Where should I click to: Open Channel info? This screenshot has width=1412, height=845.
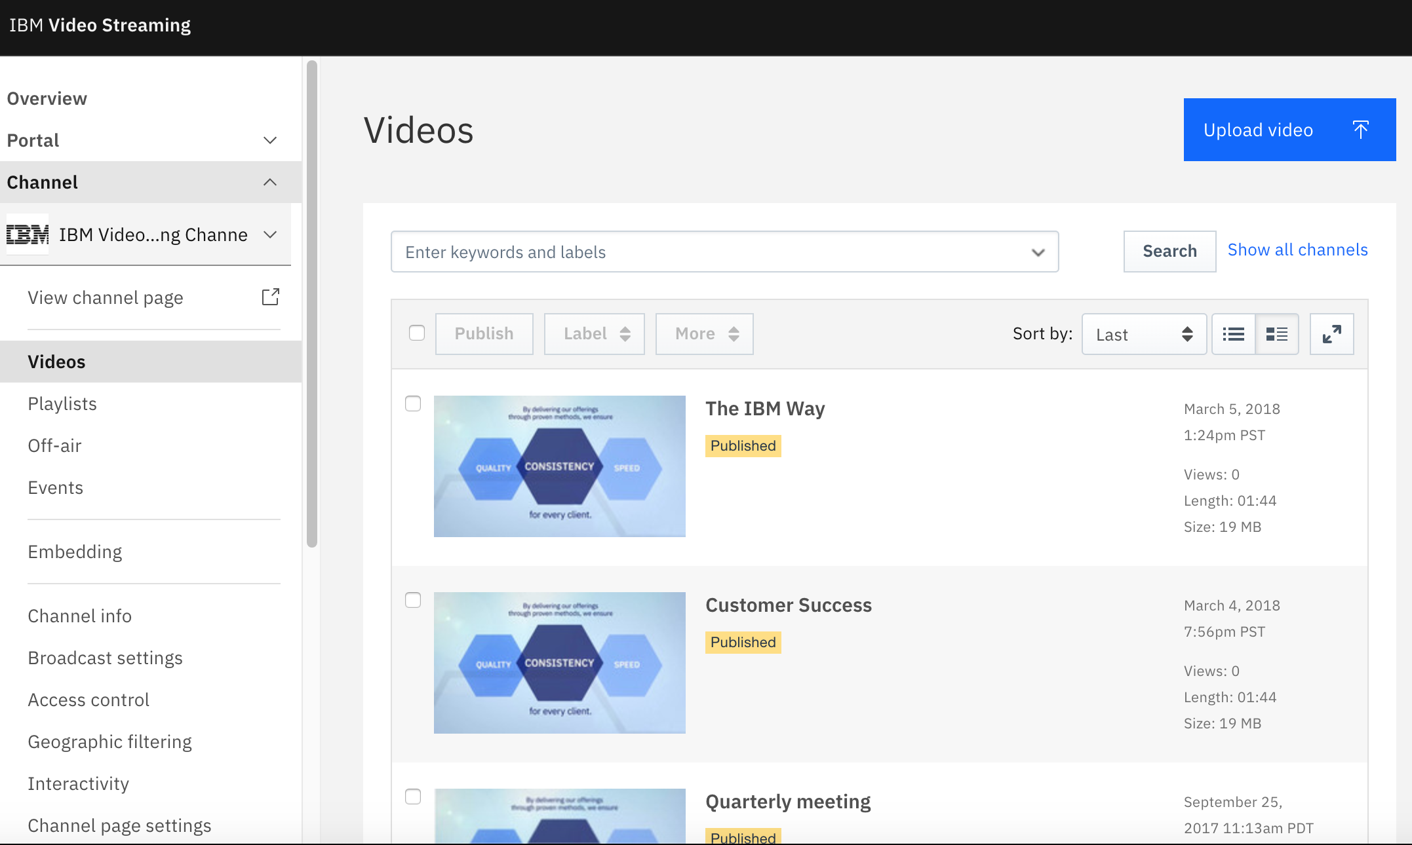pos(79,616)
